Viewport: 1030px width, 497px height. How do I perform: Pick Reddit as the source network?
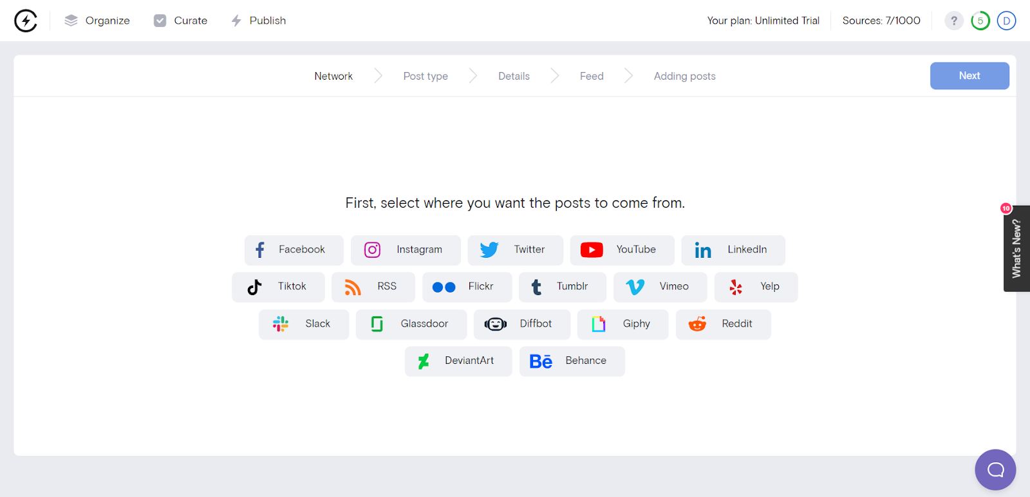pos(724,325)
